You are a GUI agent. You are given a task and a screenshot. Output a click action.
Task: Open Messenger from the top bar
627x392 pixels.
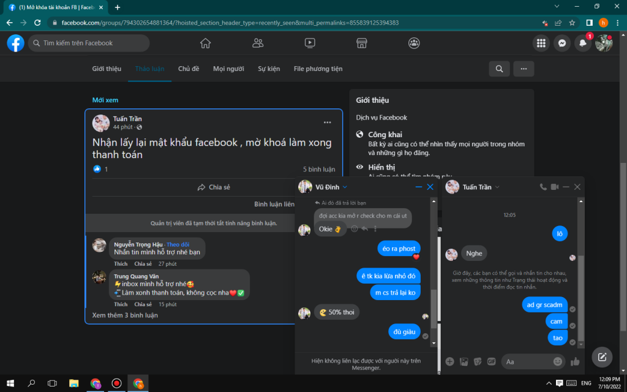561,43
